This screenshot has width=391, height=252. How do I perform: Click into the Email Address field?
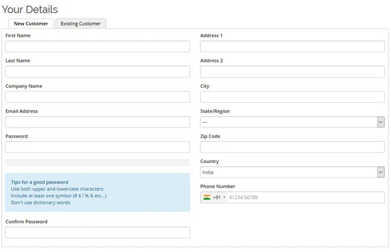pyautogui.click(x=97, y=122)
